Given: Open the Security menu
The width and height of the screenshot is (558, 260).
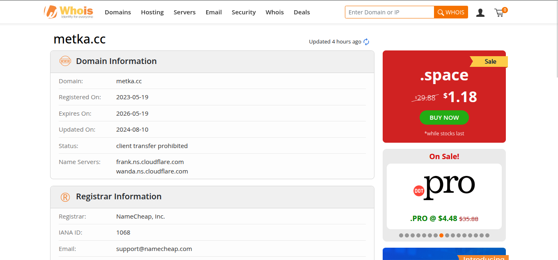Looking at the screenshot, I should [x=244, y=12].
